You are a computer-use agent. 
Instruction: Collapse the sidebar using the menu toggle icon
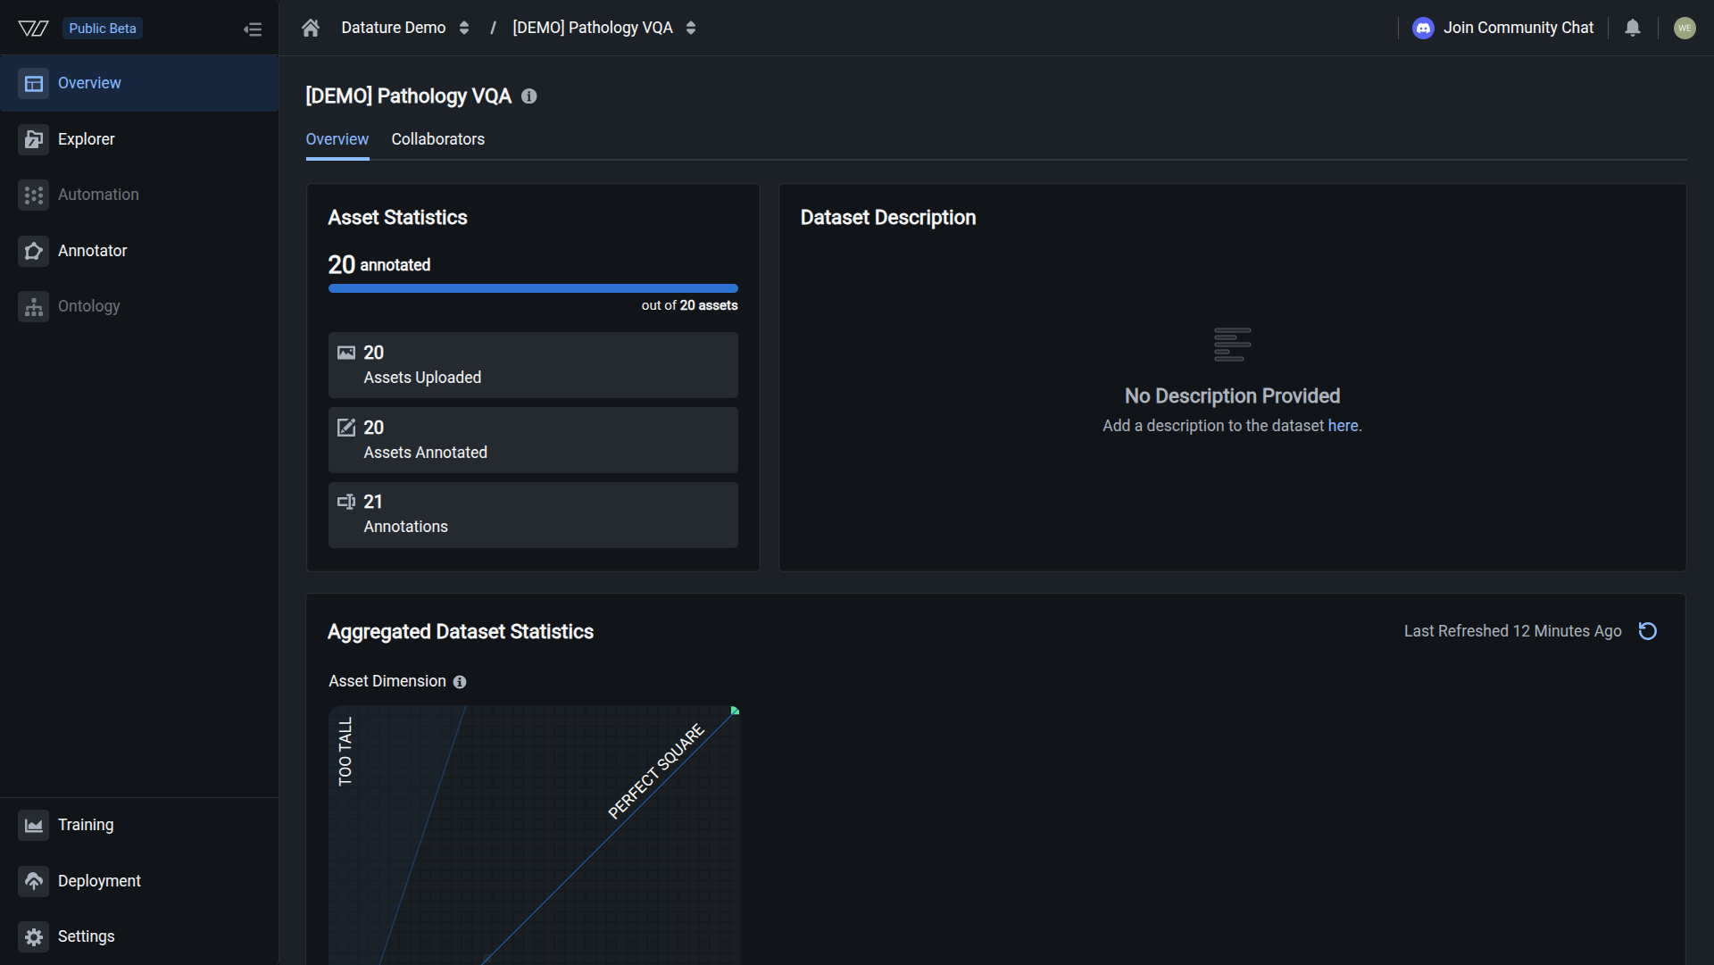point(253,29)
